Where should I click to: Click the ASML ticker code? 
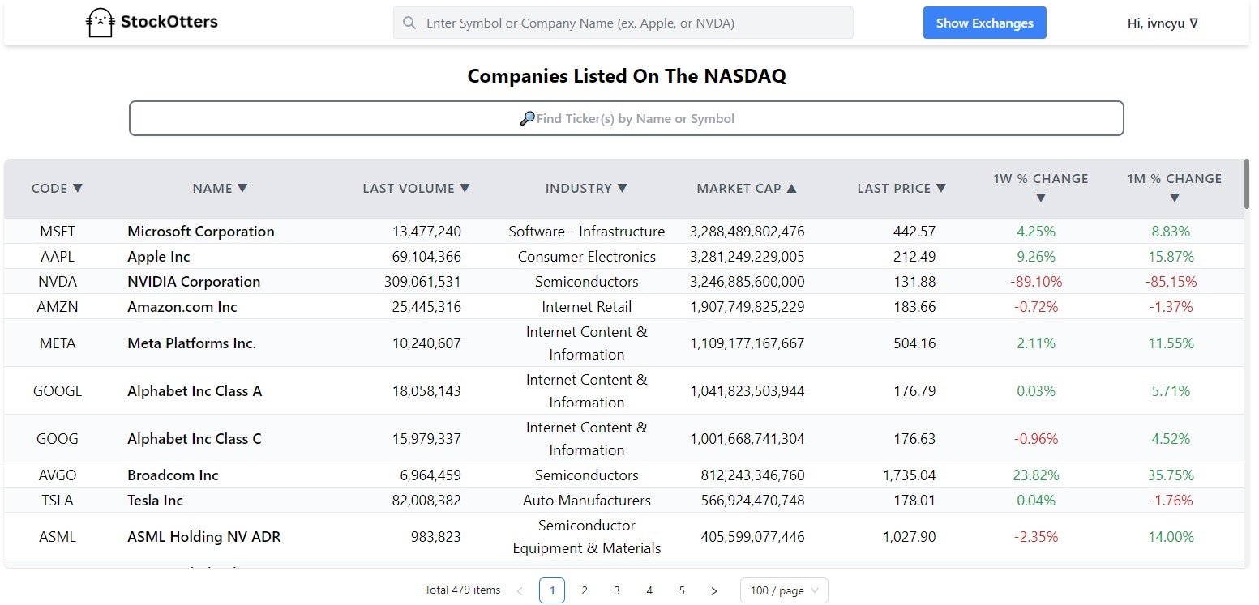[x=58, y=537]
